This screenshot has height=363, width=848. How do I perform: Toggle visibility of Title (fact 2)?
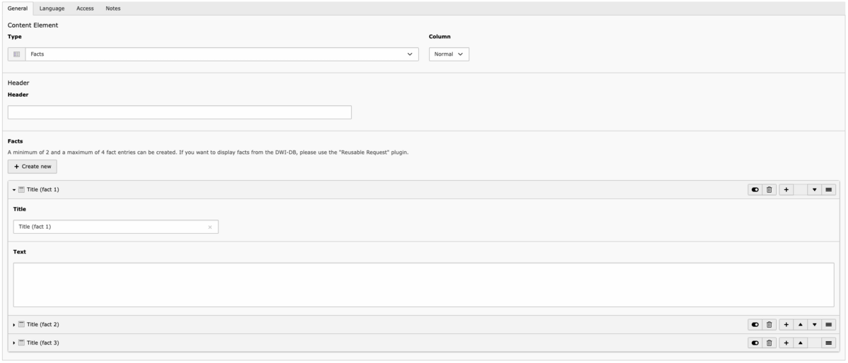pyautogui.click(x=755, y=324)
